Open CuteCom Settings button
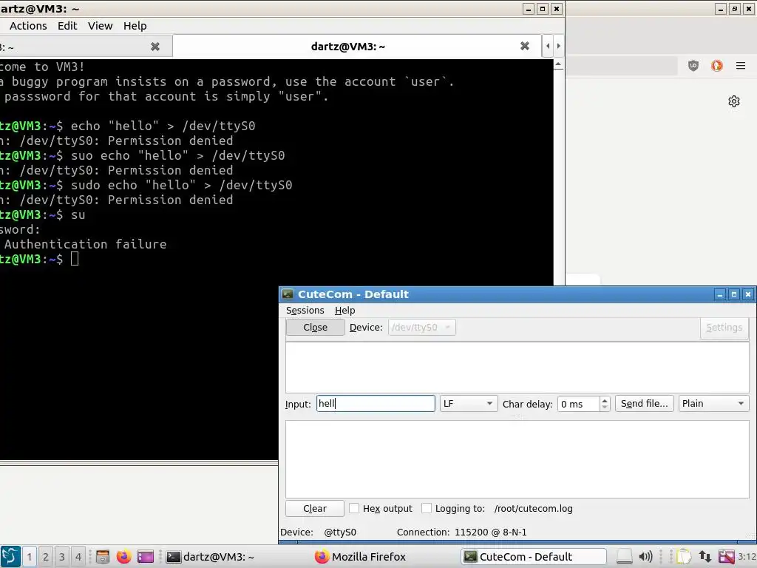This screenshot has width=757, height=568. [724, 328]
